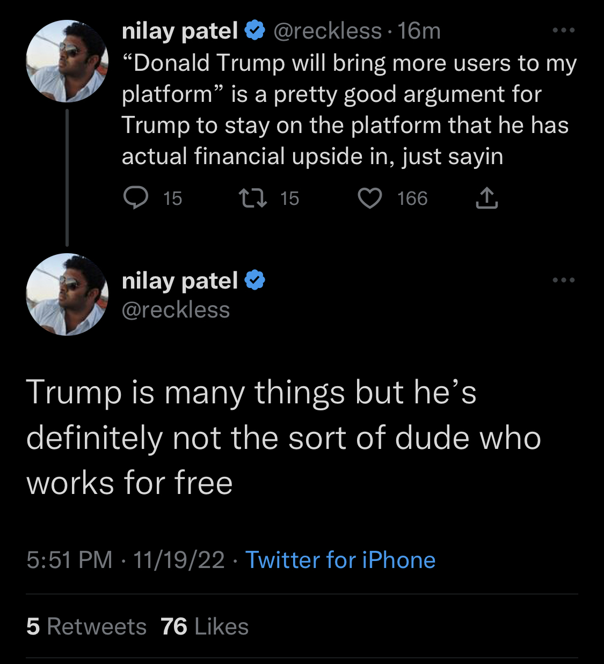Click the verified badge in the first tweet

(x=255, y=31)
